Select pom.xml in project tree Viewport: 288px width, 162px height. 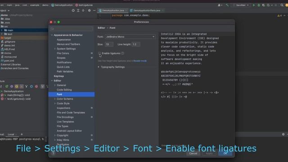(x=9, y=61)
